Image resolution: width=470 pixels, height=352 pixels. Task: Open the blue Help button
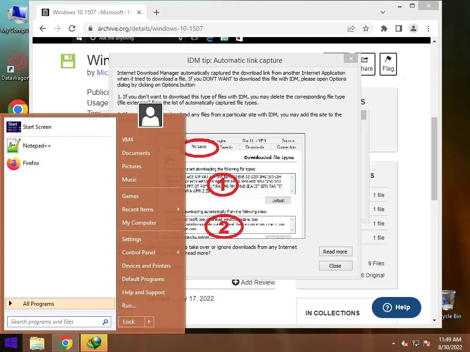396,308
